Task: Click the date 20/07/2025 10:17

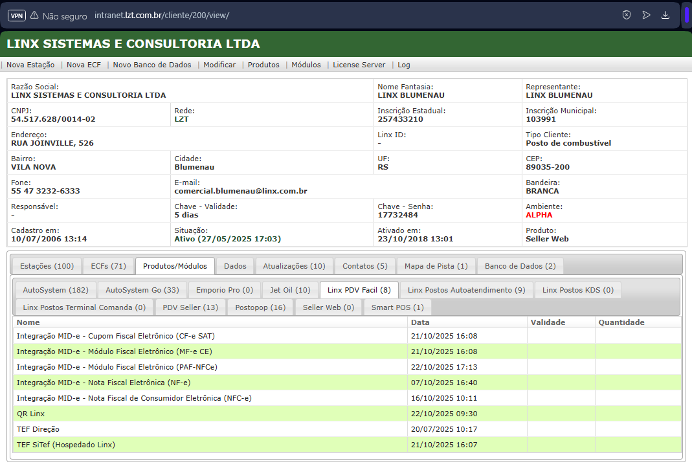Action: (x=444, y=429)
